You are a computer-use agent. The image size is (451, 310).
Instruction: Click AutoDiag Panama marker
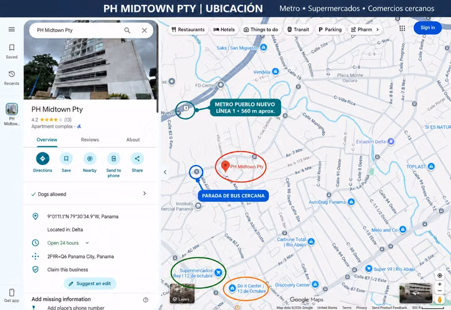(351, 201)
